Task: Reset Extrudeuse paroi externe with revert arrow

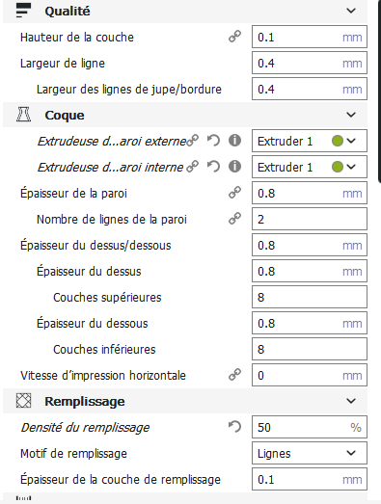Action: 213,141
